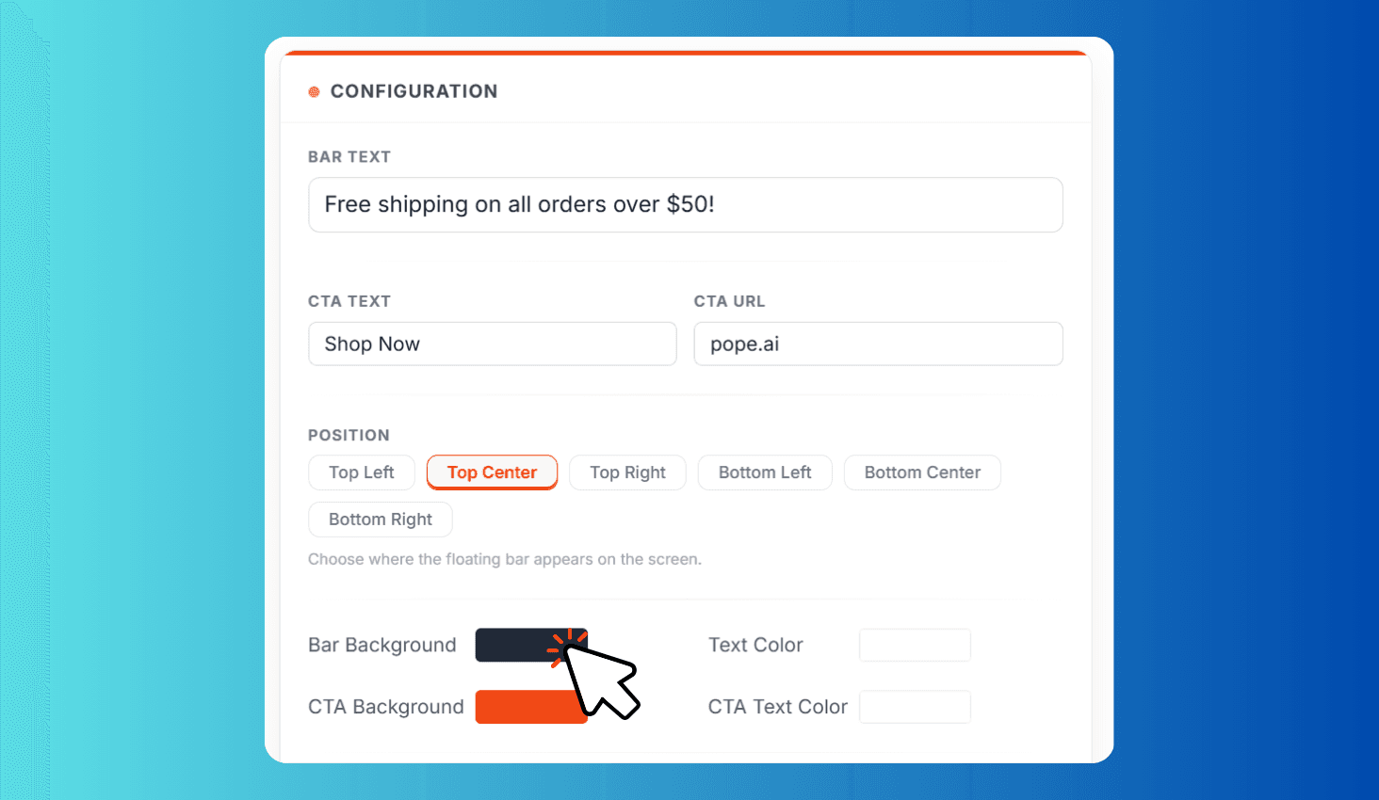Click the CTA Text Color field

coord(915,707)
